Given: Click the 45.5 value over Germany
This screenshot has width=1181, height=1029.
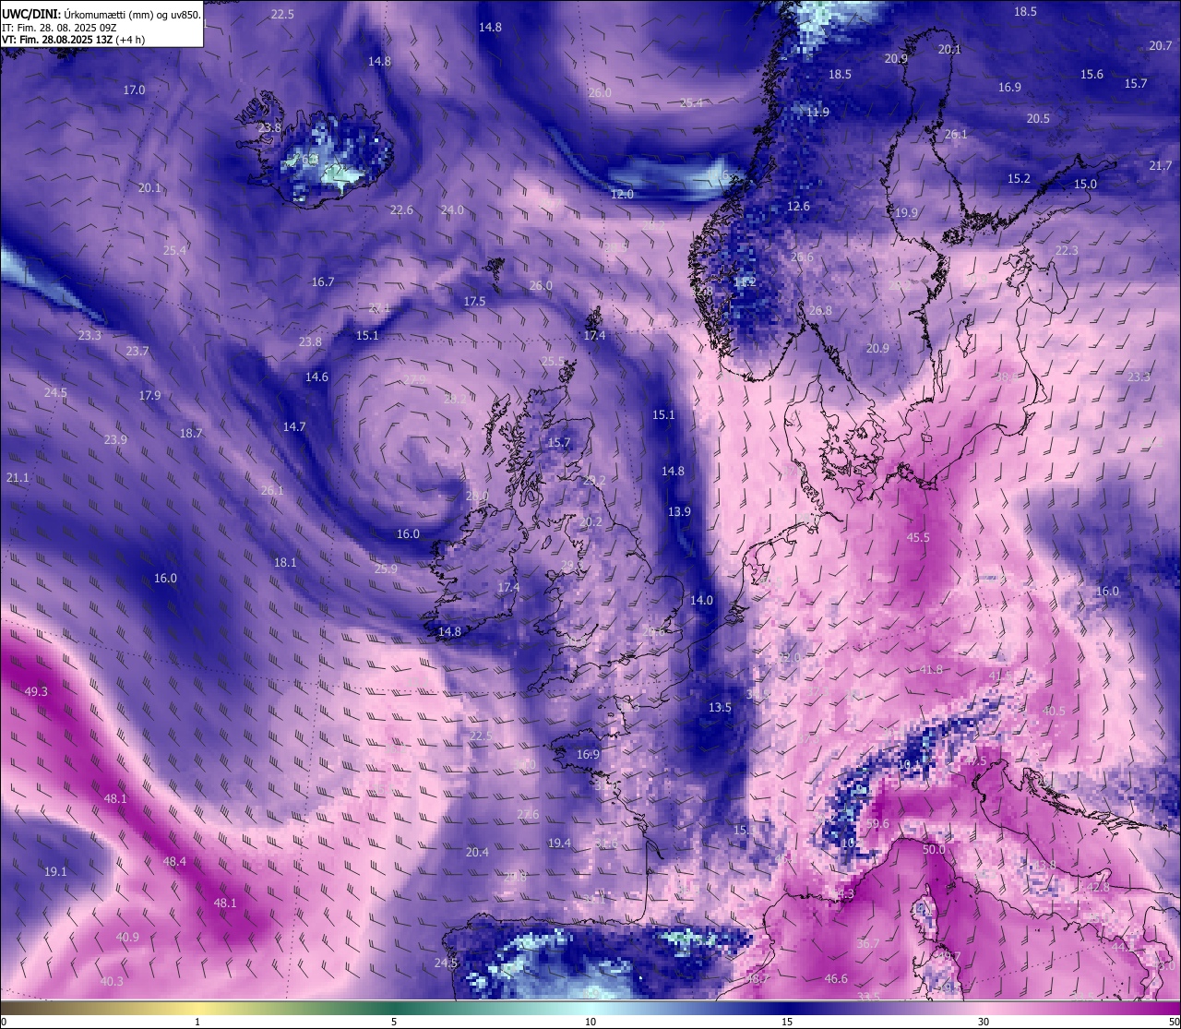Looking at the screenshot, I should click(x=918, y=537).
